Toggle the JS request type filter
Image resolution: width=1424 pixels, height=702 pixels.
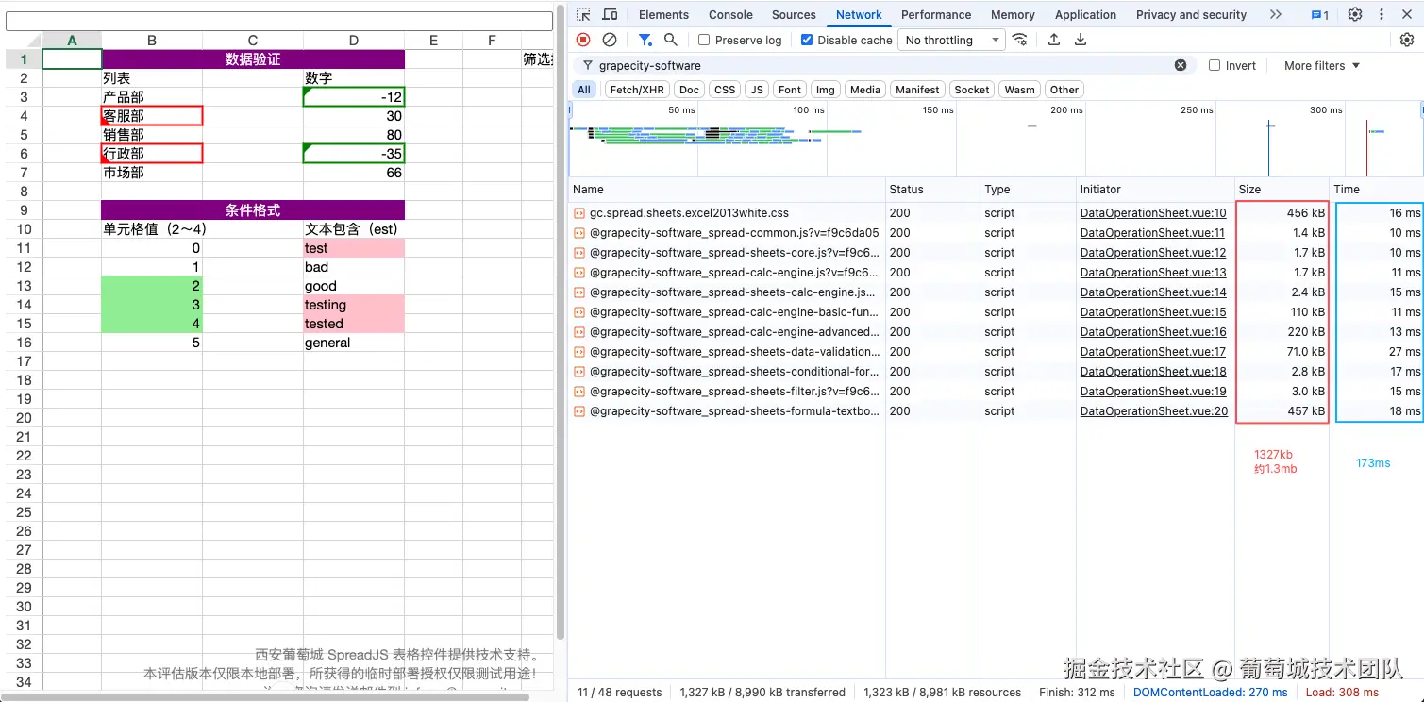(757, 90)
